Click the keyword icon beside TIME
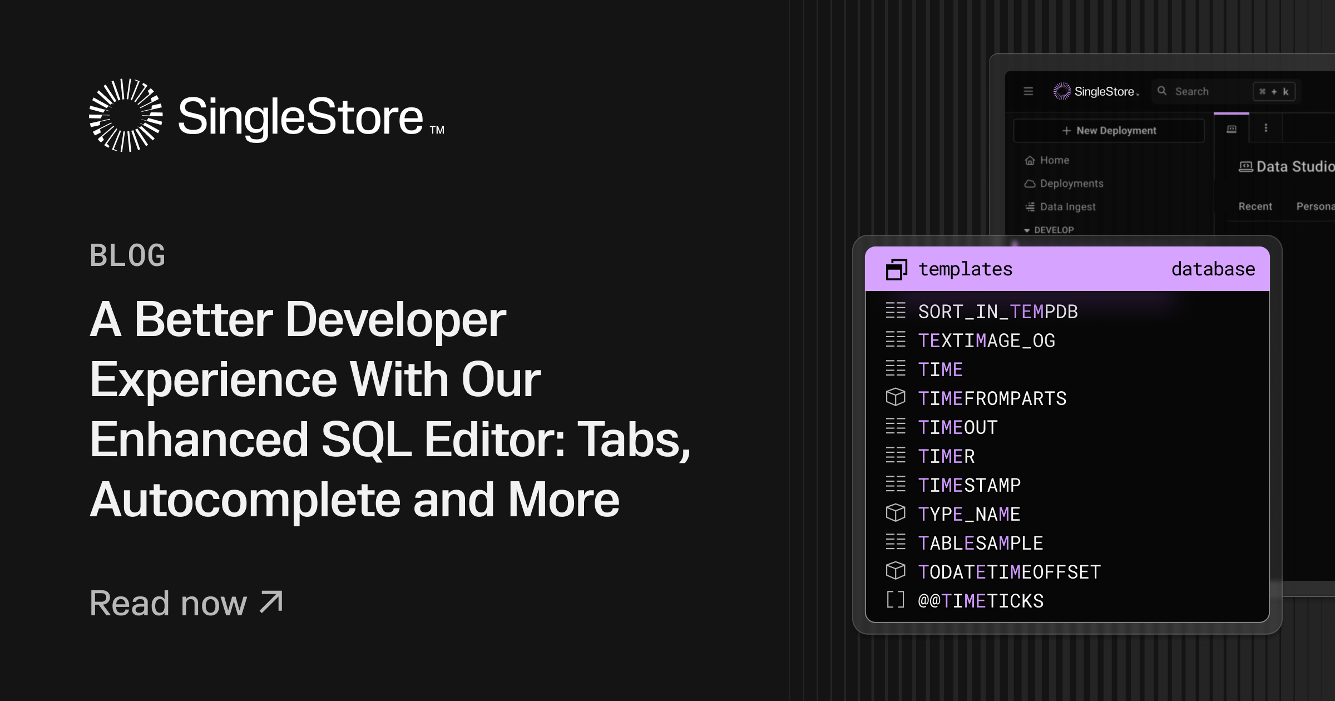 [896, 368]
